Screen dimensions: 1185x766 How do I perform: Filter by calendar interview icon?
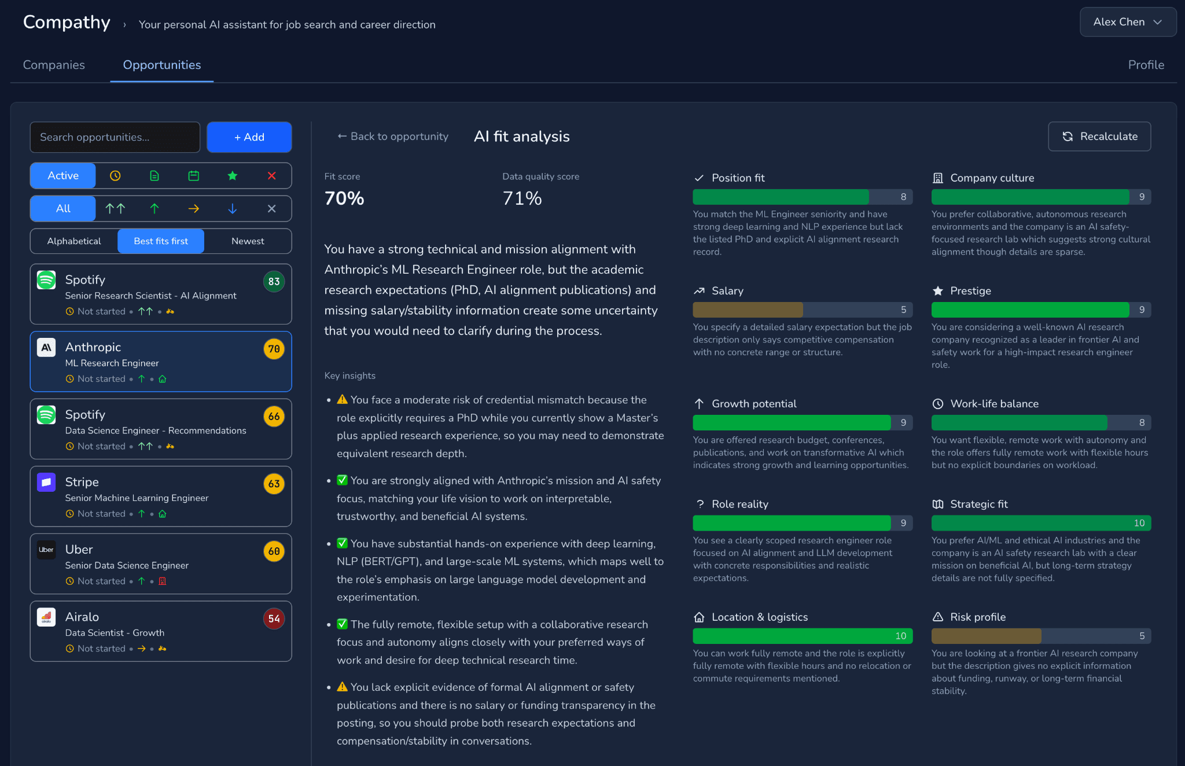(194, 176)
